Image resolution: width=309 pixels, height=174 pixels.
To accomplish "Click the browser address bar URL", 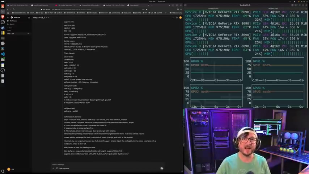I will pos(71,9).
